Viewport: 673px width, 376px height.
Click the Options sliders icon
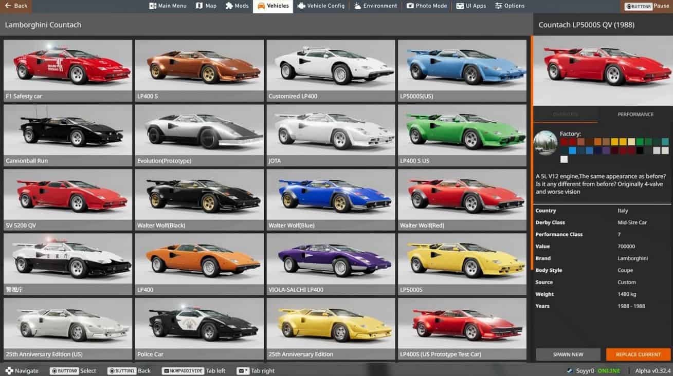tap(499, 6)
